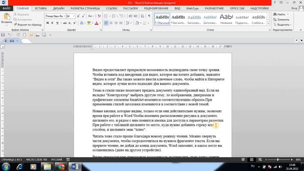Open the font size 14 dropdown
Image resolution: width=304 pixels, height=171 pixels.
coord(74,16)
